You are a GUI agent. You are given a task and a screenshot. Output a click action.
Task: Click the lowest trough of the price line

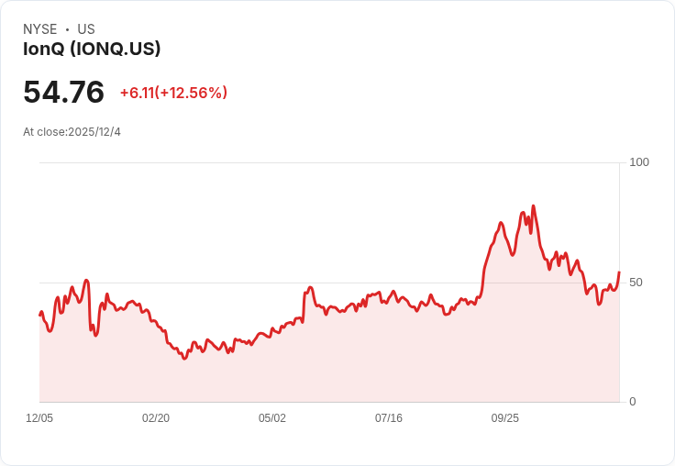184,358
